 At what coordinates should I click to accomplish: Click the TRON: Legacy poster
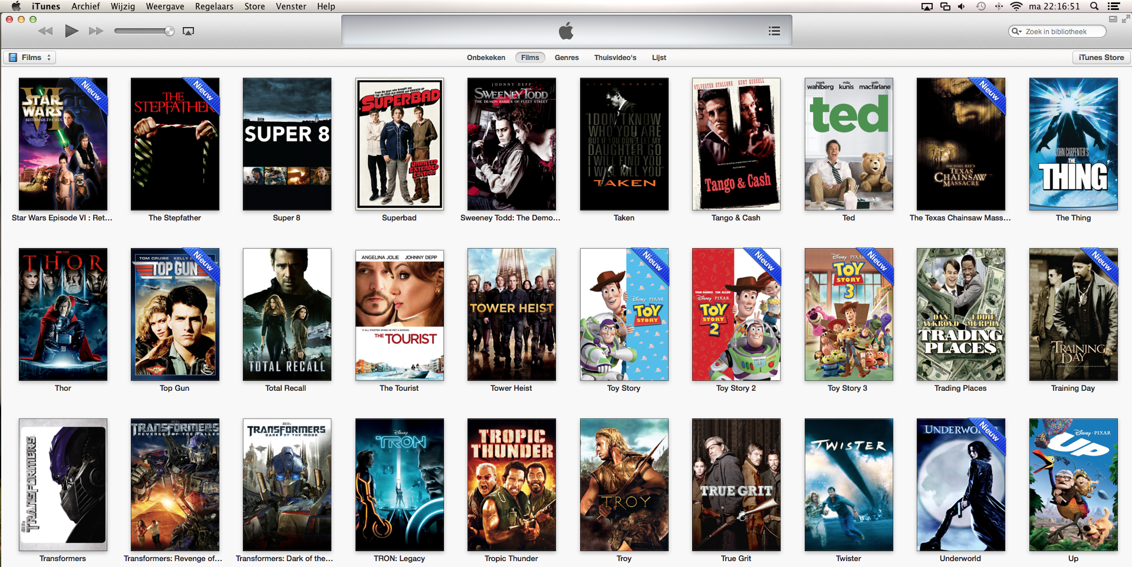[400, 484]
